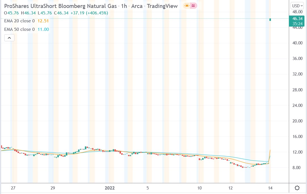Screen dimensions: 307x194
Task: Click the 35:24 bar countdown timer
Action: click(297, 24)
